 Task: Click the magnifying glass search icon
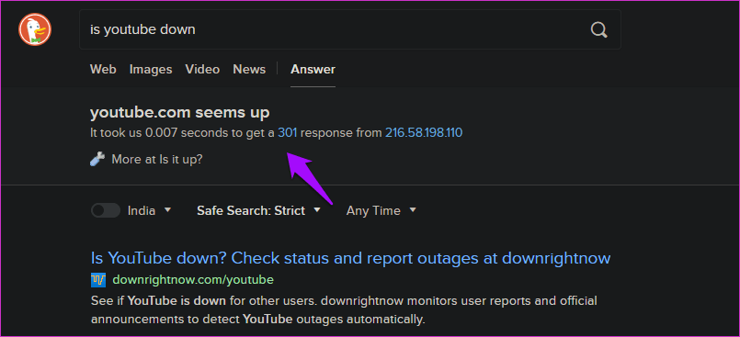pyautogui.click(x=598, y=29)
